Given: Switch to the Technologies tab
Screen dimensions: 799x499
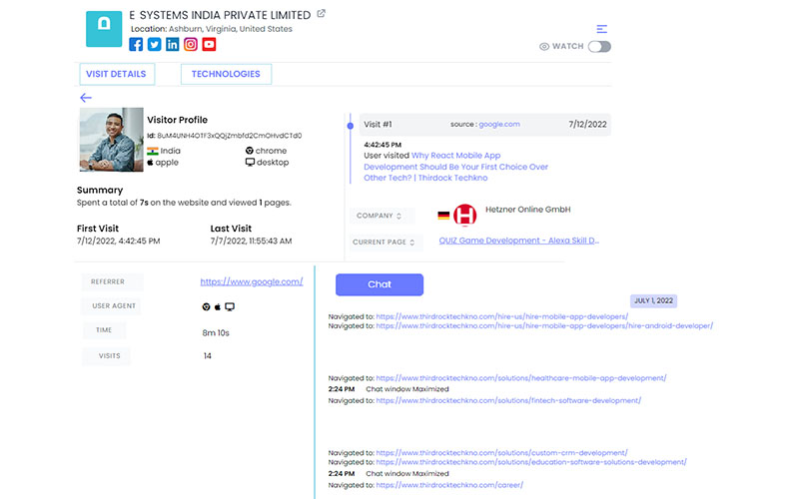Looking at the screenshot, I should (x=226, y=74).
